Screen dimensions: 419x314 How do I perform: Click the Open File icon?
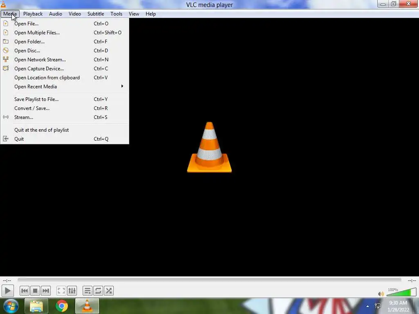(6, 23)
